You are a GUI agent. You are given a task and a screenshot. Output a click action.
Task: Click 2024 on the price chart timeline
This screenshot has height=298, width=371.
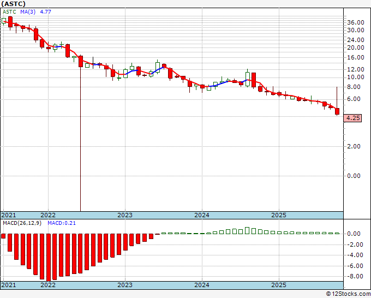pos(202,215)
